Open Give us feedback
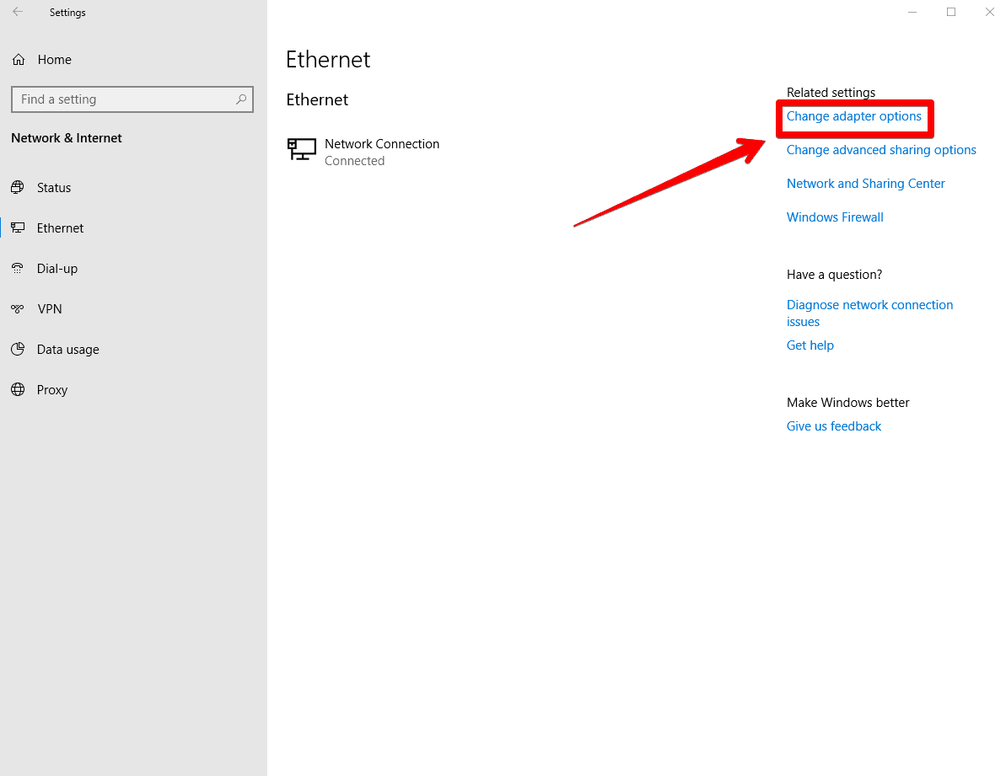 point(833,425)
